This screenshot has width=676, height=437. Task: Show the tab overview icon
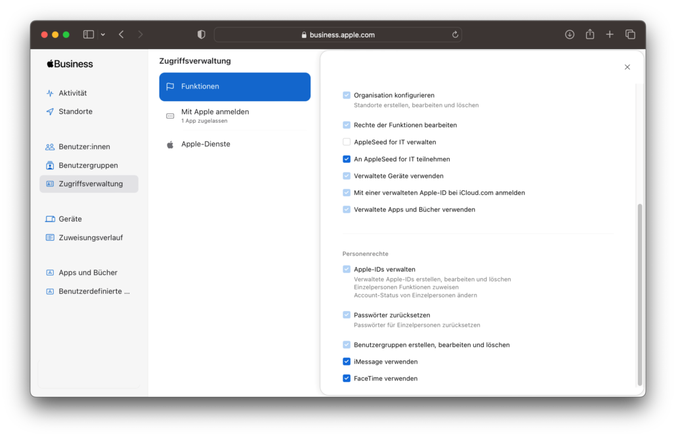tap(630, 35)
